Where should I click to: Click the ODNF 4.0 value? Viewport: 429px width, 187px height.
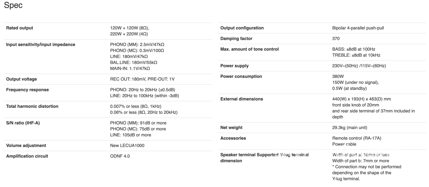click(120, 156)
